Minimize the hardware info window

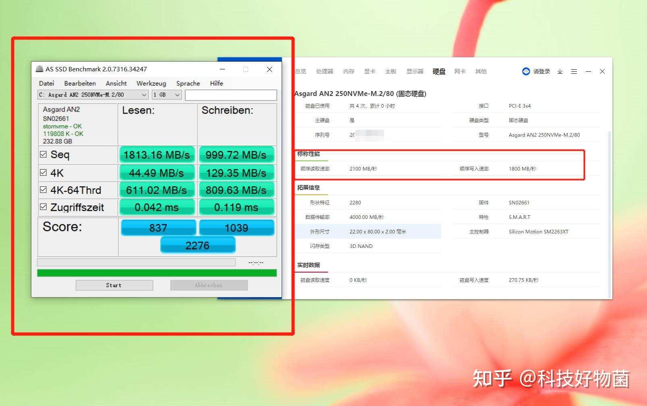(588, 71)
